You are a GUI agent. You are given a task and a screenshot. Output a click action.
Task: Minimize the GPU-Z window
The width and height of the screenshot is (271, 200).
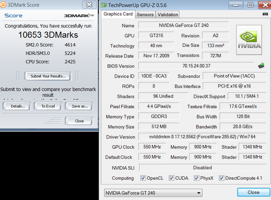236,5
